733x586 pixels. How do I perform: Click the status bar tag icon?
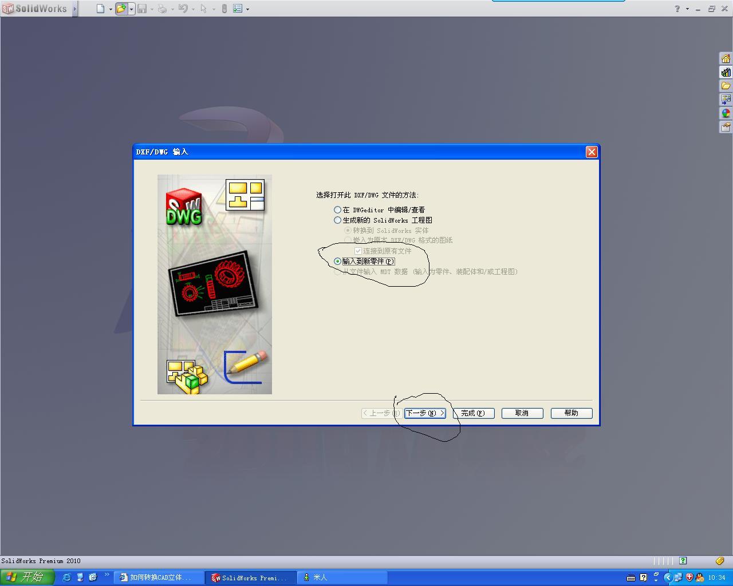[x=720, y=561]
